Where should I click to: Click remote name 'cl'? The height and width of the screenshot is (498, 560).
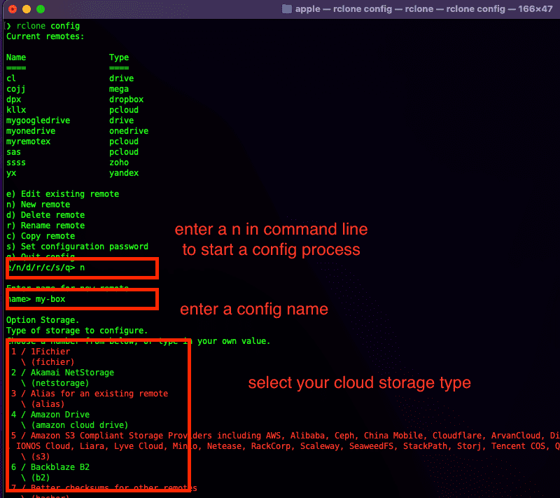(x=11, y=78)
